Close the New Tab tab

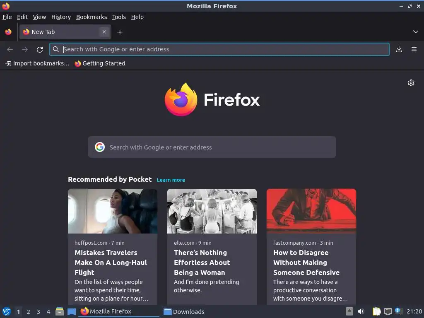tap(104, 32)
